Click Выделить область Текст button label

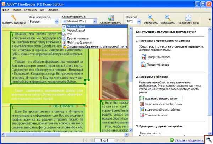161,99
